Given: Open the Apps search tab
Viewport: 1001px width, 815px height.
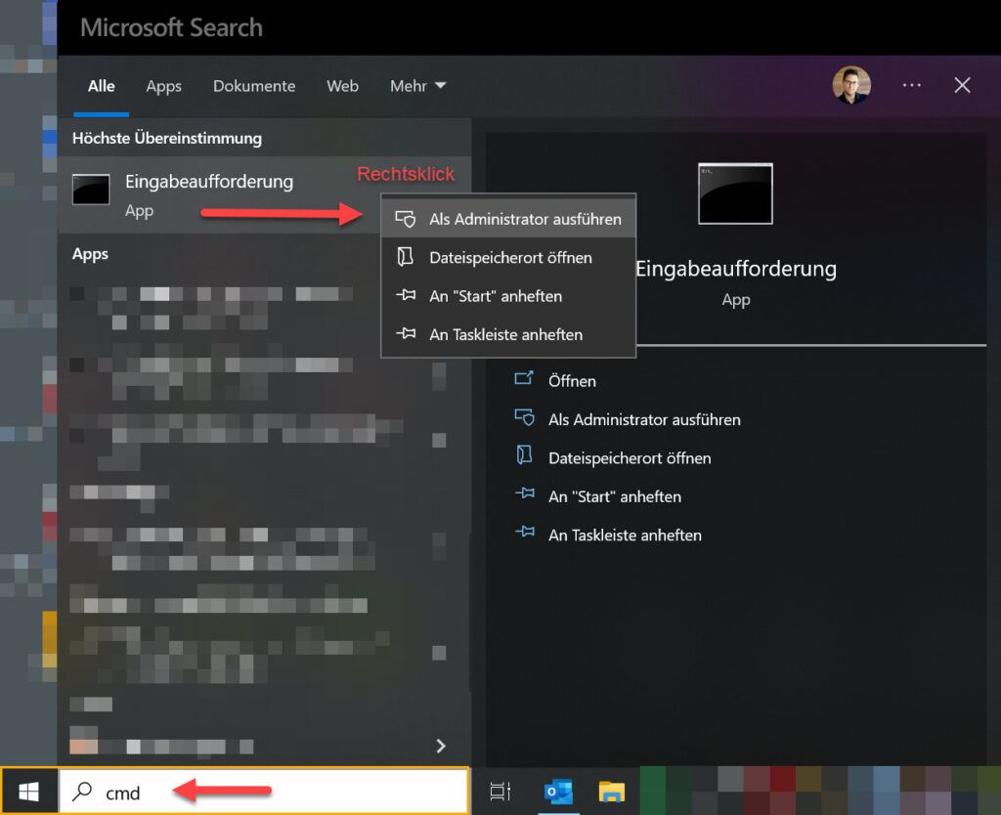Looking at the screenshot, I should pyautogui.click(x=163, y=86).
